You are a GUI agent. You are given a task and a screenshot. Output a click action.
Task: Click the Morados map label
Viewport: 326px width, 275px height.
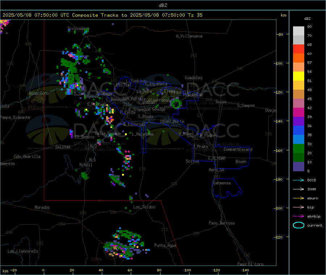pyautogui.click(x=42, y=207)
